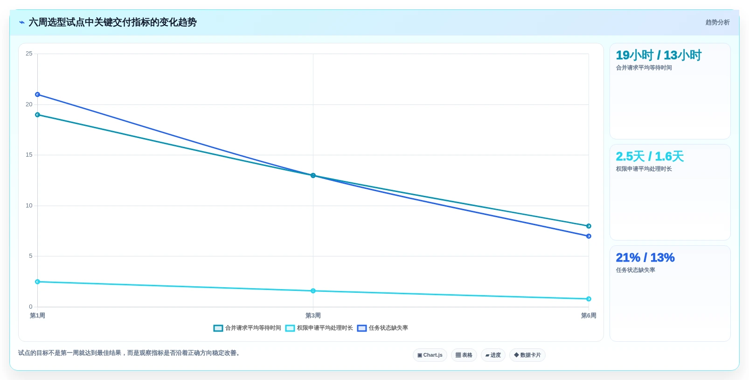749x380 pixels.
Task: Click the 第6周 x-axis label
Action: click(x=589, y=316)
